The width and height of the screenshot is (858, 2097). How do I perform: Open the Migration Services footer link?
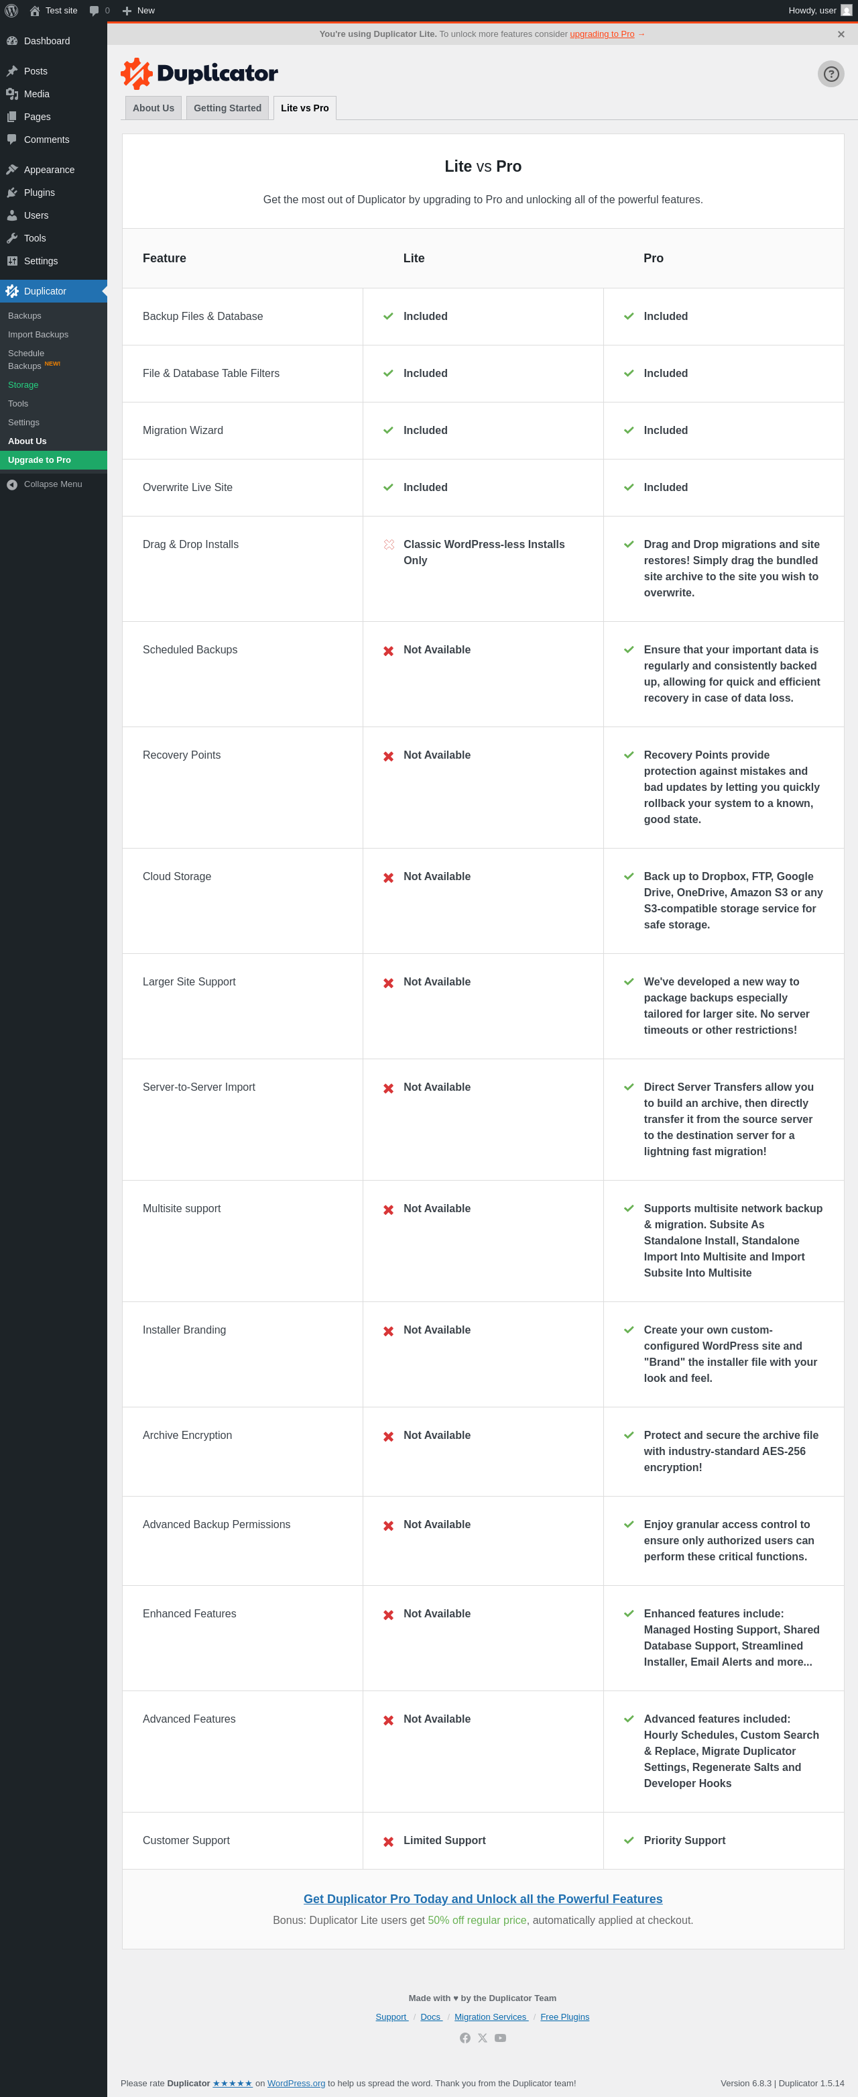click(x=491, y=2017)
